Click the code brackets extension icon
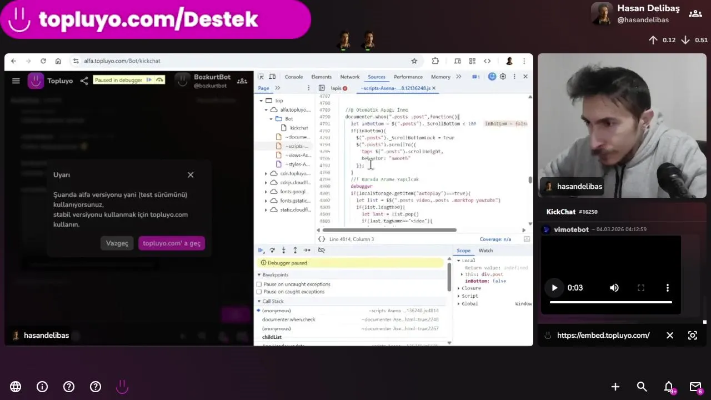The height and width of the screenshot is (400, 711). tap(487, 61)
